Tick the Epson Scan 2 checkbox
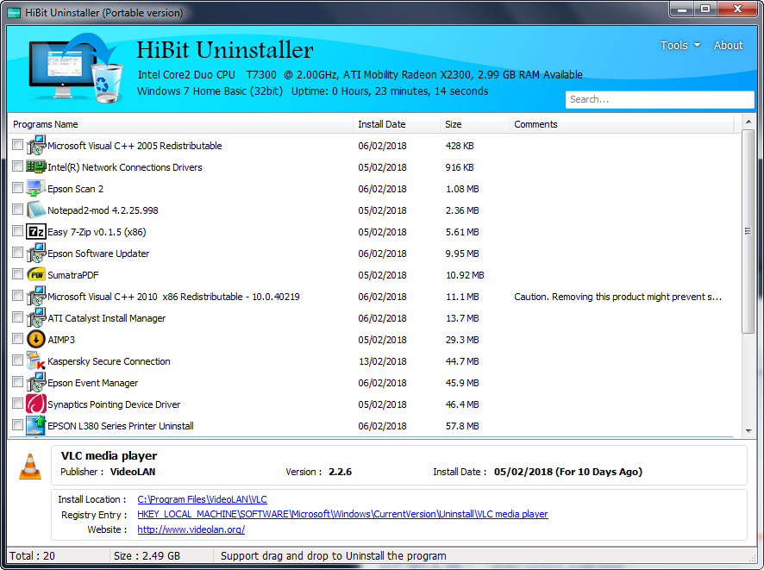 click(x=17, y=188)
